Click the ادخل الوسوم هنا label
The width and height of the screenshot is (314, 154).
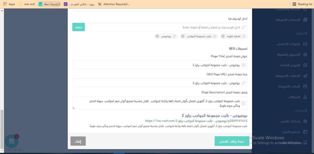238,19
